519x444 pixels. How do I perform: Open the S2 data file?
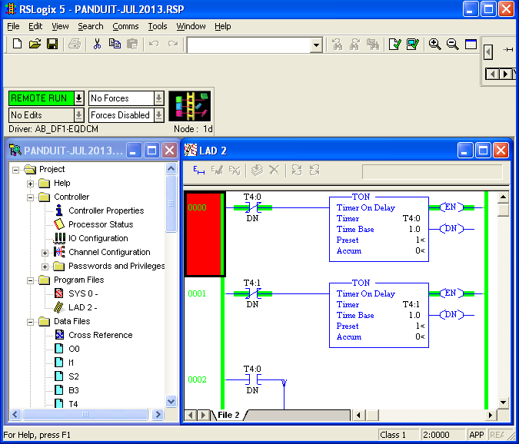74,376
